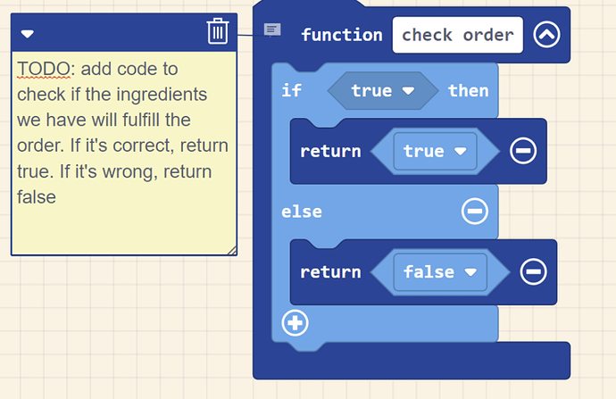Select the else label of the conditional block

[302, 212]
